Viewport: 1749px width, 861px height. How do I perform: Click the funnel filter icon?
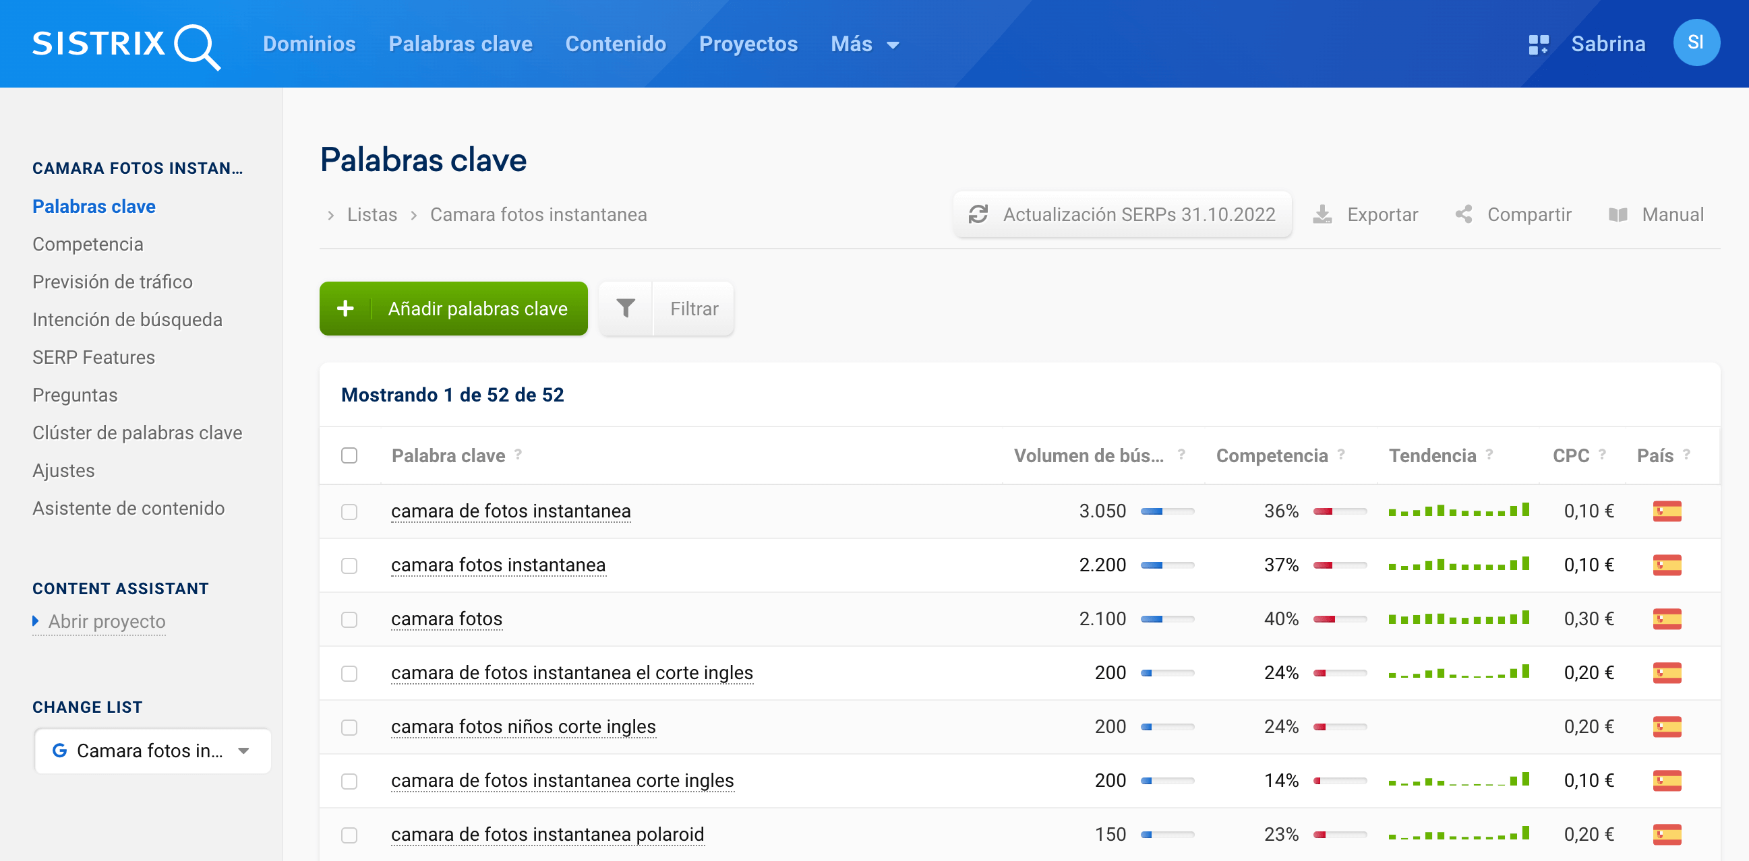coord(625,309)
